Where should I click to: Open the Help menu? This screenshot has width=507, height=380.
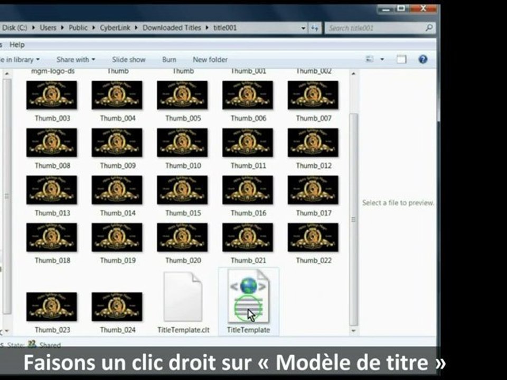17,44
